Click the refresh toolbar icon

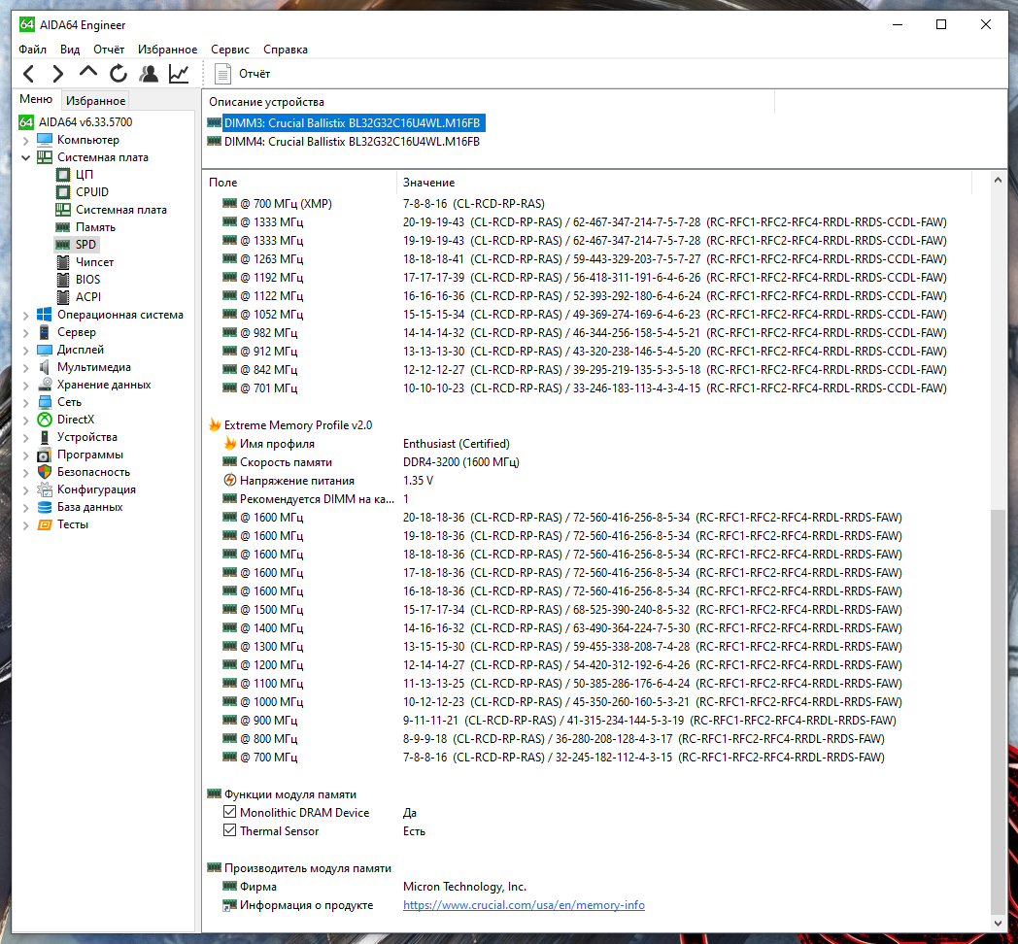pyautogui.click(x=119, y=74)
